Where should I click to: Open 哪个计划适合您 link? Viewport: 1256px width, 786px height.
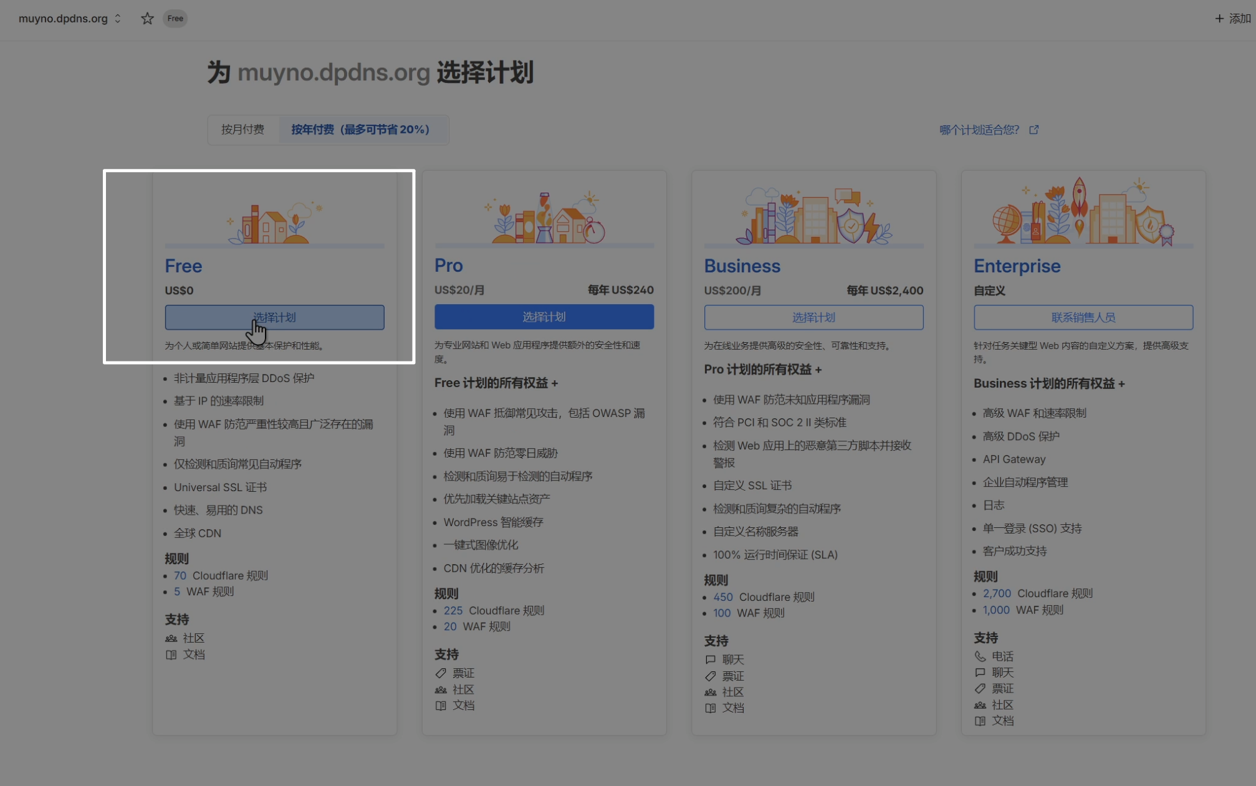tap(979, 130)
